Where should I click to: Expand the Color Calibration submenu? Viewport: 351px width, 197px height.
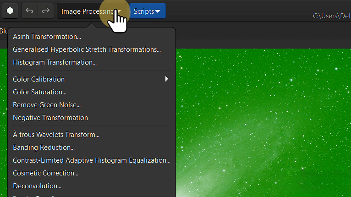click(x=92, y=79)
